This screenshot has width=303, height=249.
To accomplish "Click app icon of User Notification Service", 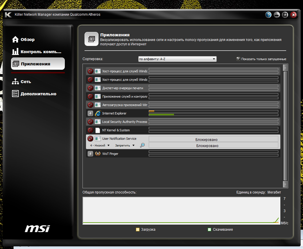I will tap(98, 139).
